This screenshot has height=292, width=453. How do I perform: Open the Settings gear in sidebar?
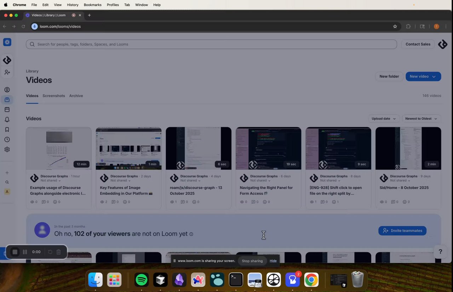tap(7, 149)
